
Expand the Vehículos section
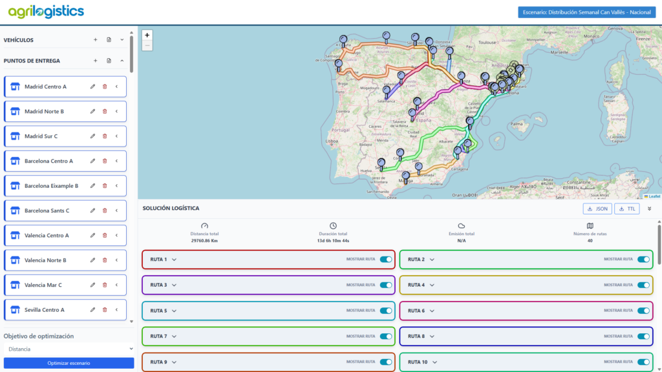coord(122,40)
